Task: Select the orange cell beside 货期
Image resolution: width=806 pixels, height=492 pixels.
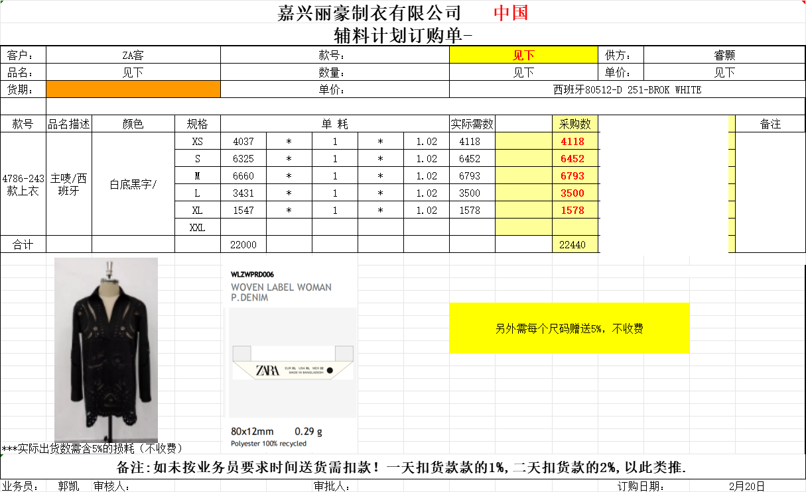Action: point(133,89)
